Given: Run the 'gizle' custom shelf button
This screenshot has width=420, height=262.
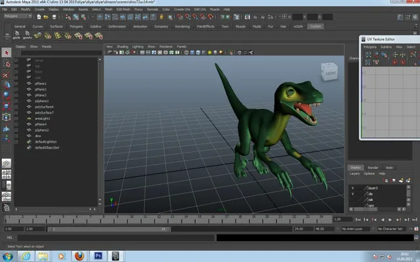Looking at the screenshot, I should [16, 35].
